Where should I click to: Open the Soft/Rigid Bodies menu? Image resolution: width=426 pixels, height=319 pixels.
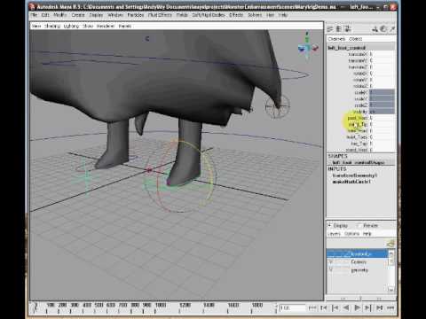209,15
